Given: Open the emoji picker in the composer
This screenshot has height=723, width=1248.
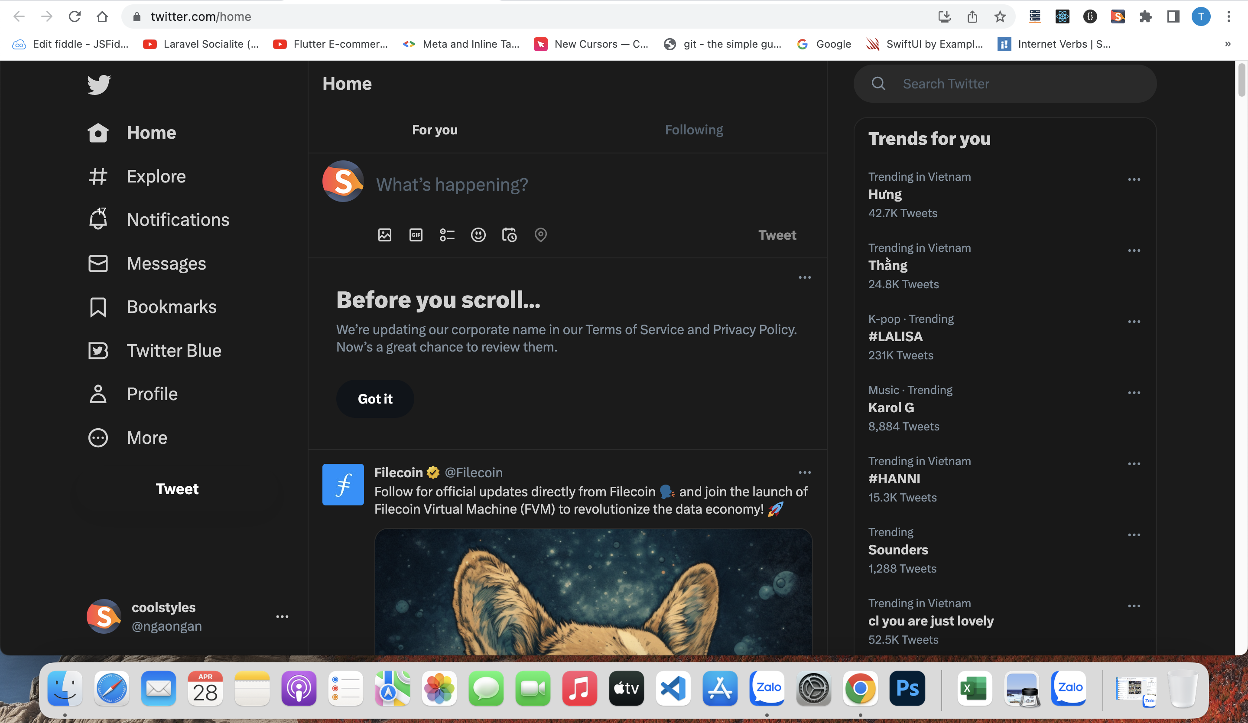Looking at the screenshot, I should tap(478, 235).
